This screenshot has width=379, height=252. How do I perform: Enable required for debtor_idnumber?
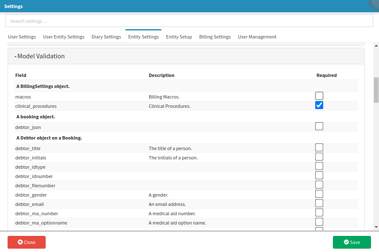point(319,175)
